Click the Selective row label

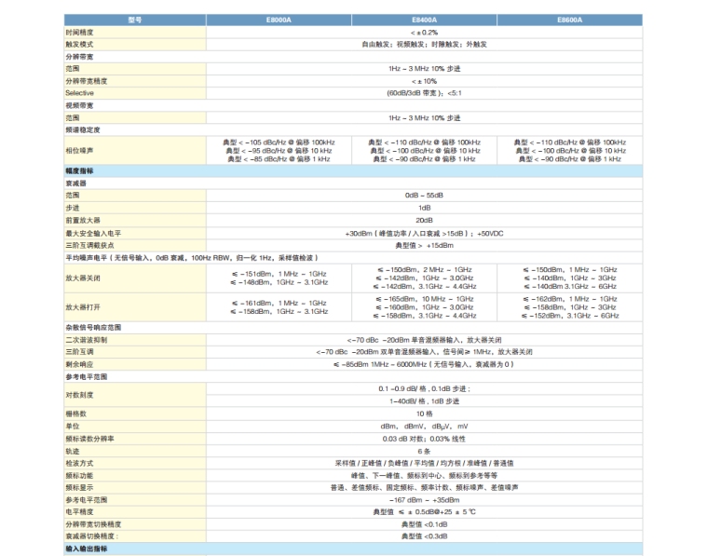(79, 93)
